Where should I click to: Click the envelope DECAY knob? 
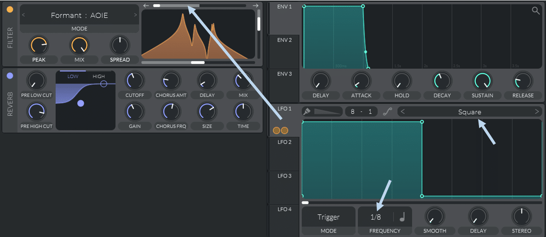click(442, 81)
